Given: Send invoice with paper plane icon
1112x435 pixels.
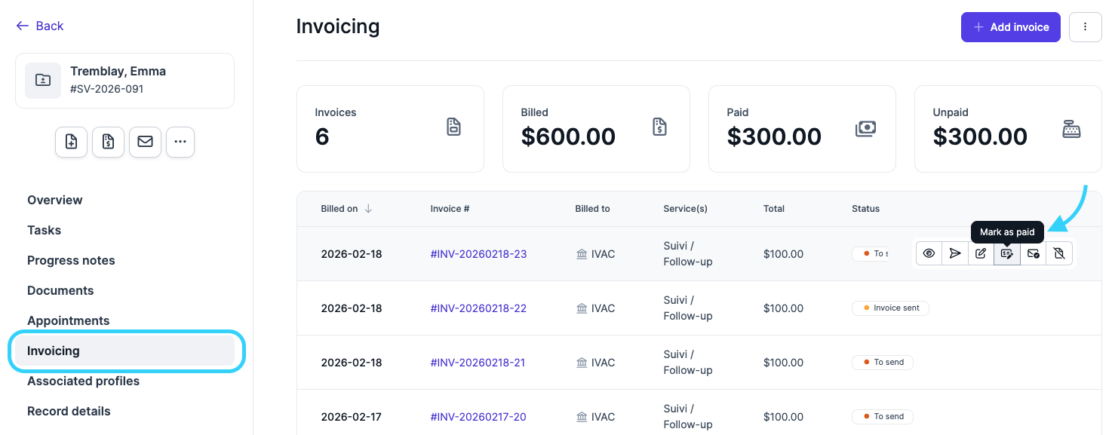Looking at the screenshot, I should (x=955, y=254).
